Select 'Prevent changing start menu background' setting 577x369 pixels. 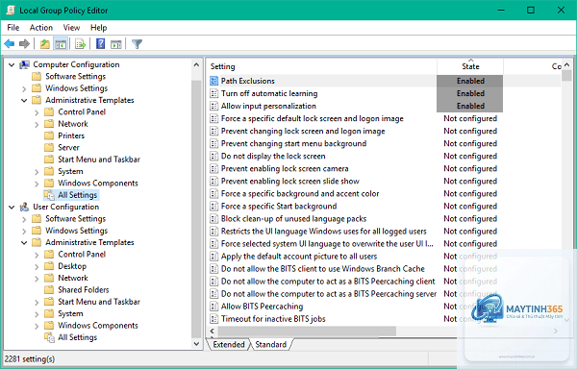293,144
